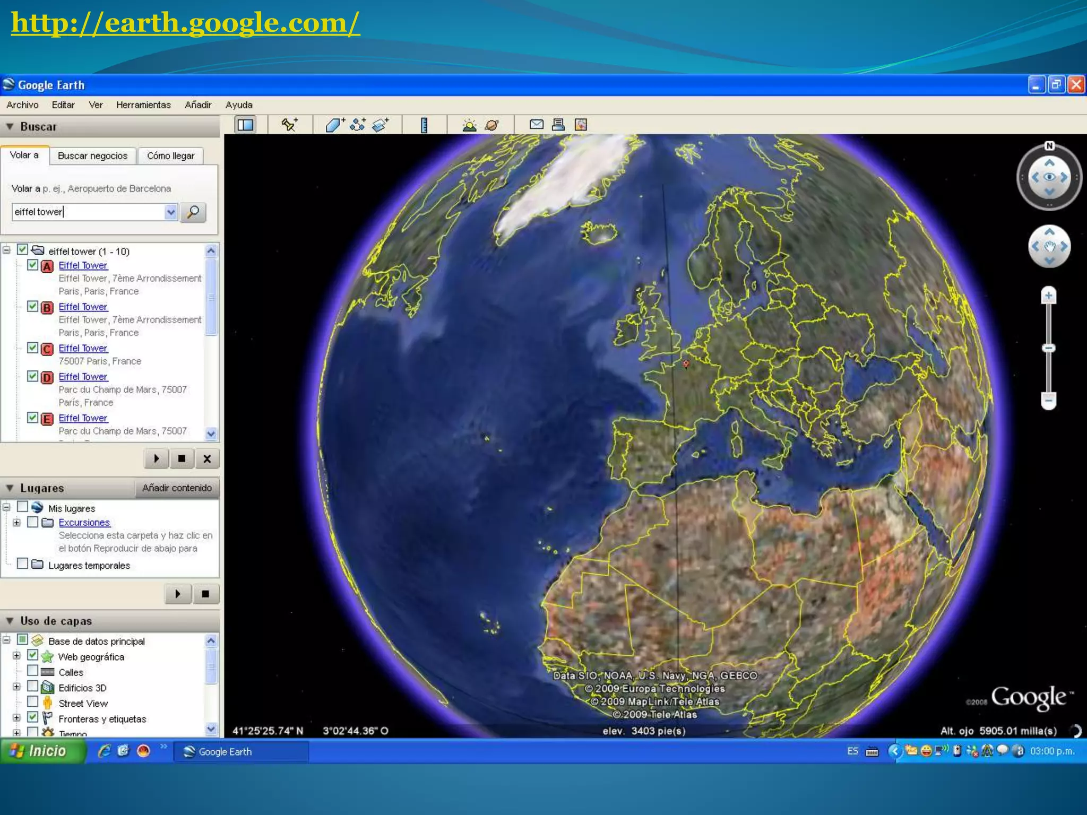Viewport: 1087px width, 815px height.
Task: Collapse the Lugares panel
Action: tap(10, 488)
